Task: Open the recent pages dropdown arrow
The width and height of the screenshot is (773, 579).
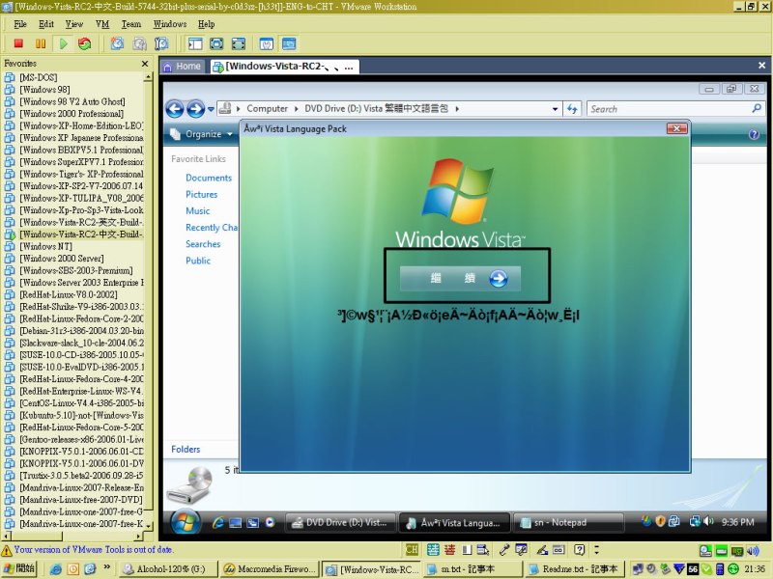Action: click(x=211, y=109)
